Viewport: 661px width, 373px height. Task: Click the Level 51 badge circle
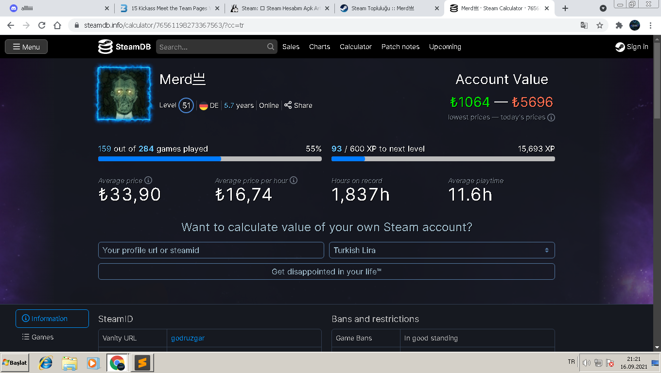[x=186, y=105]
